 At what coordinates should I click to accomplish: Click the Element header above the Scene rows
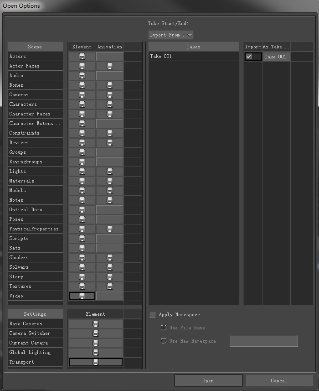click(82, 47)
